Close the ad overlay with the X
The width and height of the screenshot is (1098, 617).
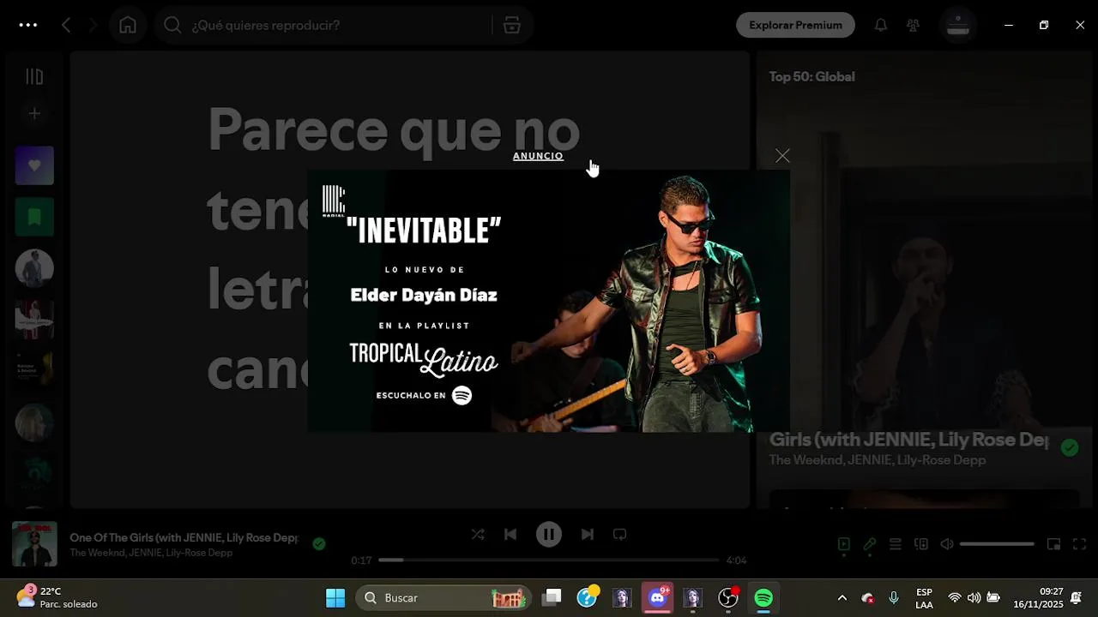click(782, 156)
